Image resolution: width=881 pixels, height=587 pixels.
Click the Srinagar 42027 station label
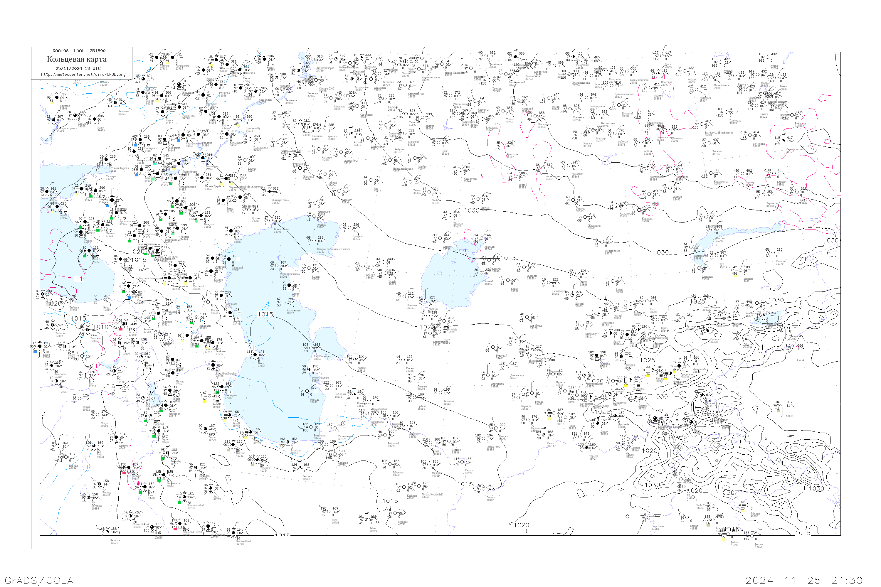(x=755, y=515)
